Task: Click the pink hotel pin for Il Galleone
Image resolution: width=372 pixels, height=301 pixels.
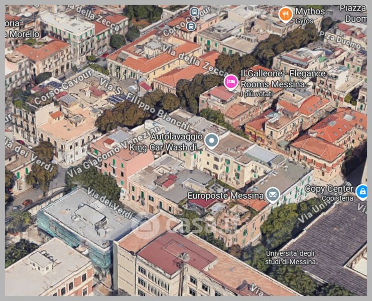Action: pos(230,82)
